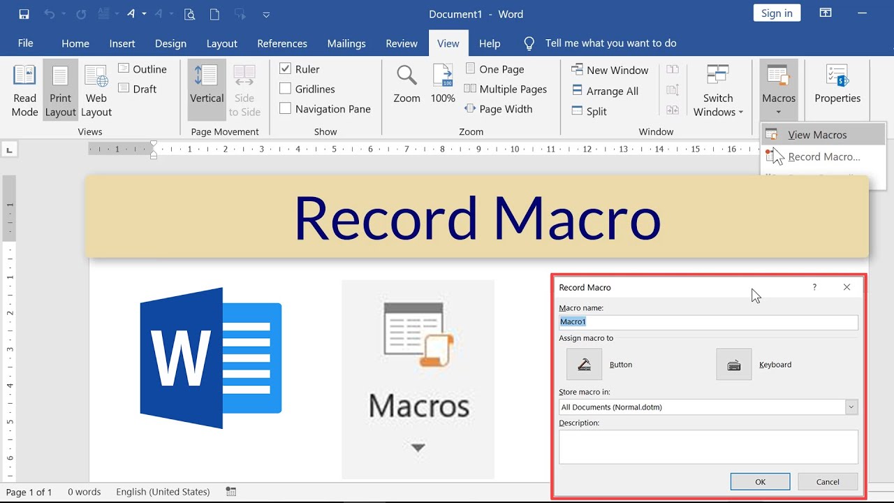Switch to Web Layout view

click(x=96, y=90)
